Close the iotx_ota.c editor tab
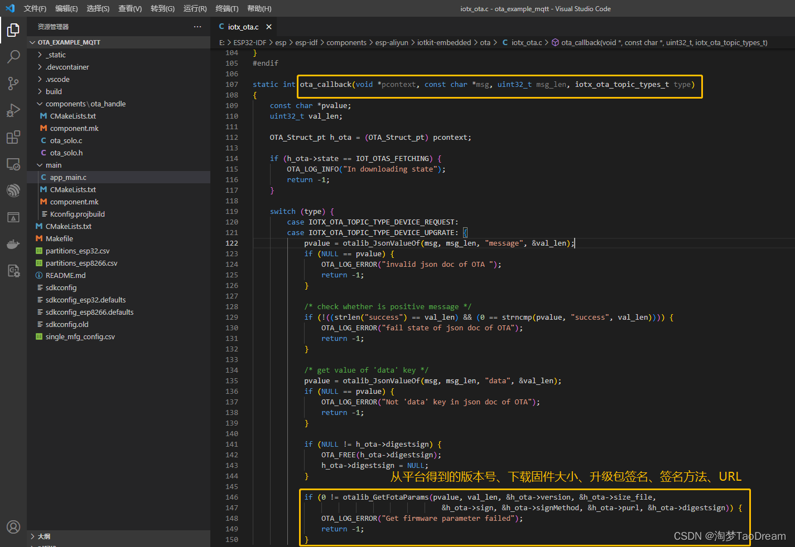This screenshot has width=795, height=547. [269, 27]
